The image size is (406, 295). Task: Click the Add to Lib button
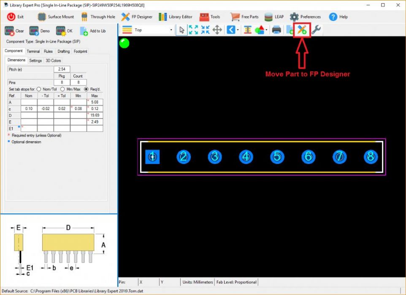pos(93,31)
